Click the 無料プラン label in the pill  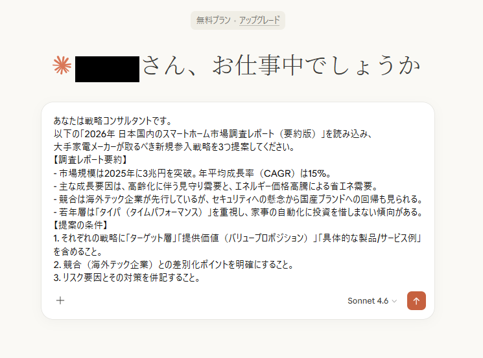coord(213,20)
